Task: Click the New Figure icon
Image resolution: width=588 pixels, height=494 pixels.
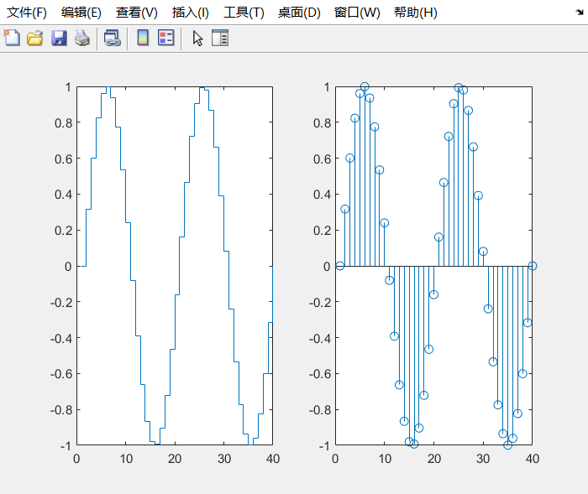Action: coord(12,38)
